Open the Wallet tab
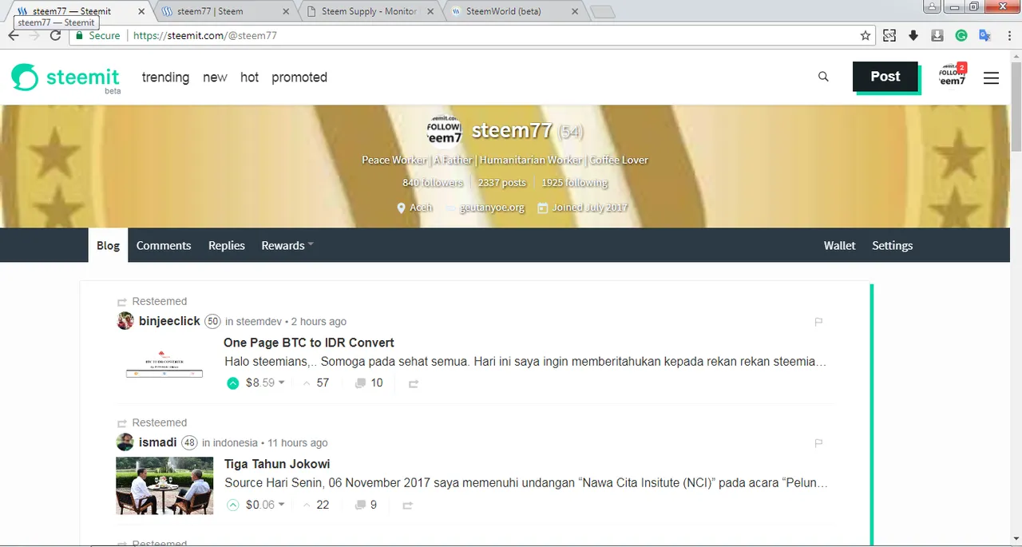 (839, 245)
